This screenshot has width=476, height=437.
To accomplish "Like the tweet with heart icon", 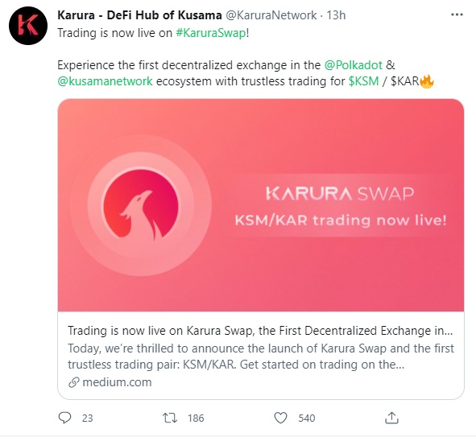I will [280, 418].
